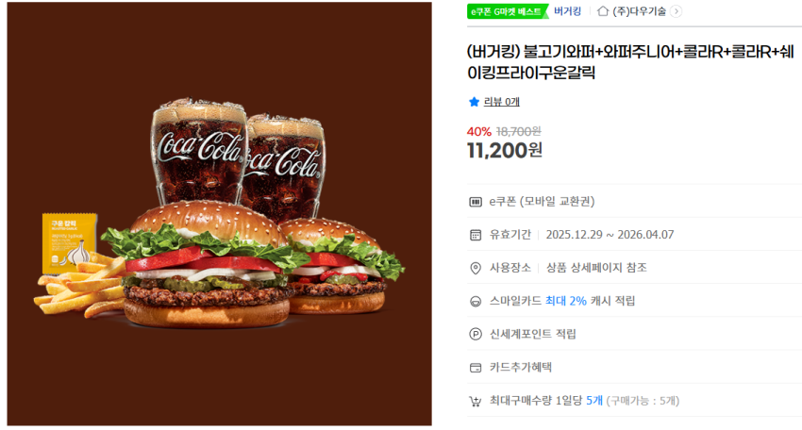The image size is (802, 430).
Task: Click the cart icon by 최대구매수량
Action: click(476, 401)
